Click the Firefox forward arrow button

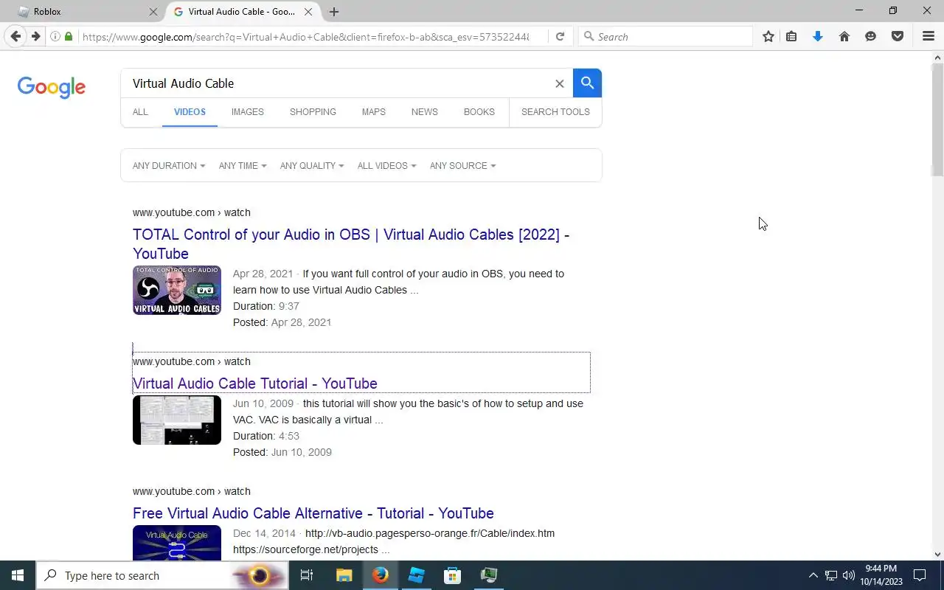point(35,36)
